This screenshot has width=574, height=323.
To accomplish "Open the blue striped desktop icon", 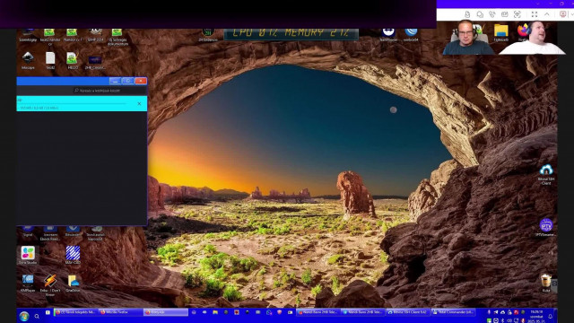I will pyautogui.click(x=73, y=255).
